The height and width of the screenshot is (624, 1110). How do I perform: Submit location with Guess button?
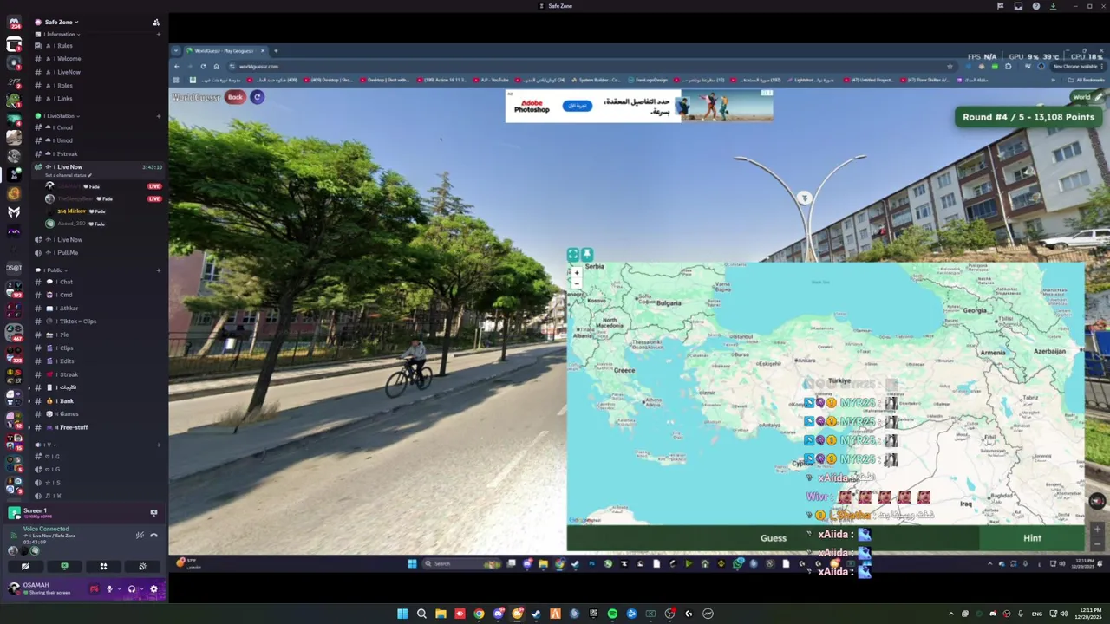tap(773, 538)
